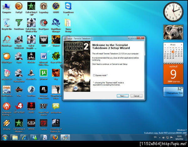Image resolution: width=188 pixels, height=147 pixels.
Task: Open the µTorrent desktop icon
Action: tap(44, 75)
